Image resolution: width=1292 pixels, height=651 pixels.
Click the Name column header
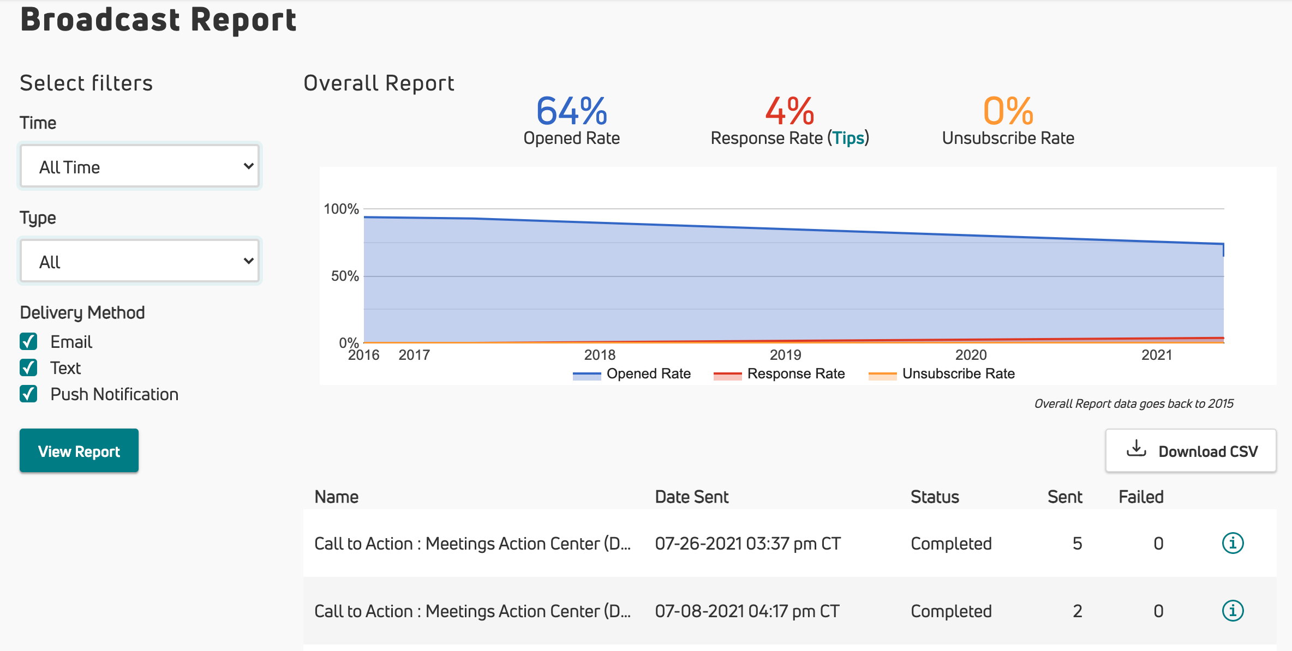(337, 497)
